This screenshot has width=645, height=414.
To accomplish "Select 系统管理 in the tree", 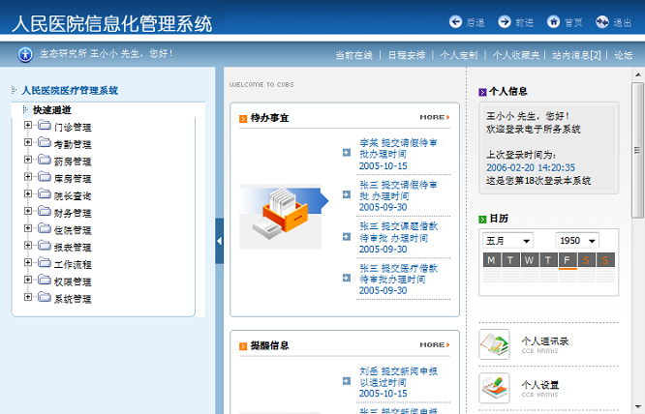I will pos(73,299).
